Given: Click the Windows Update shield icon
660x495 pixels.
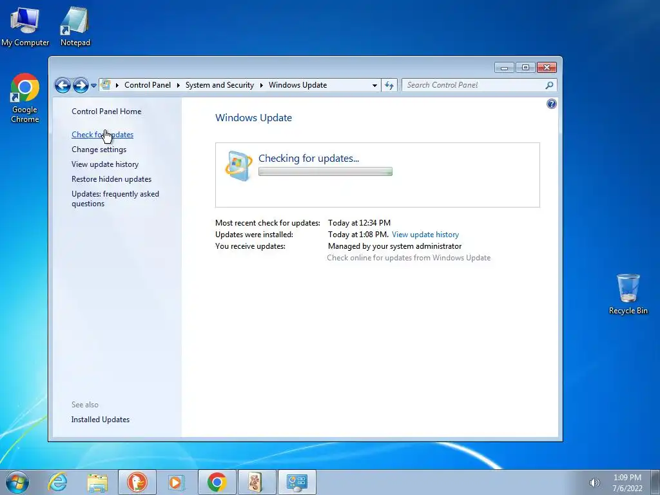Looking at the screenshot, I should (x=238, y=166).
